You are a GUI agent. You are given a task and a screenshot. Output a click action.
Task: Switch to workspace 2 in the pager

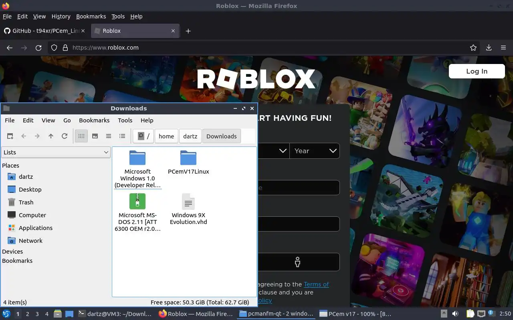click(27, 314)
